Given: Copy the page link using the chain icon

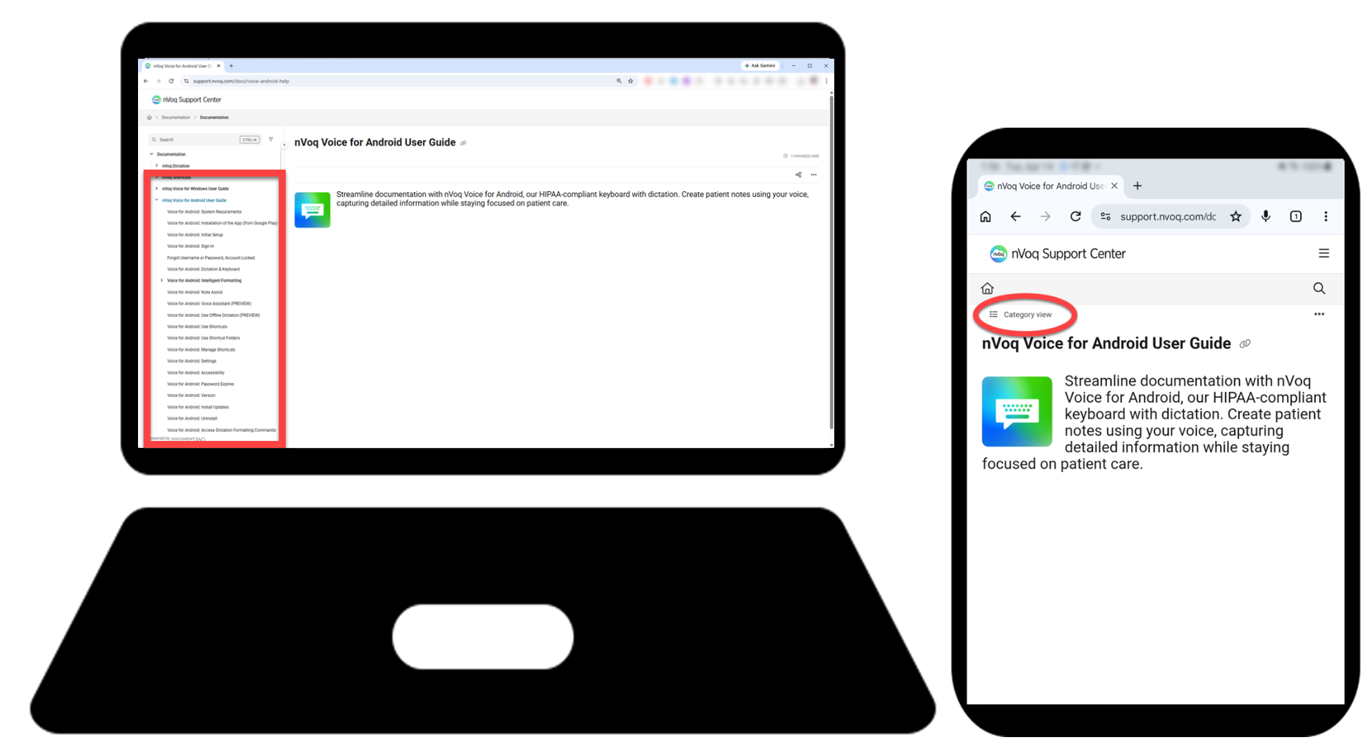Looking at the screenshot, I should click(x=463, y=142).
